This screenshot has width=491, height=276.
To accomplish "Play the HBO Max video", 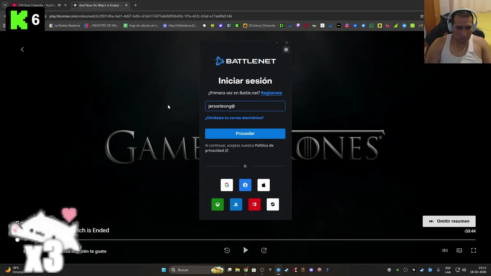I will pos(245,250).
